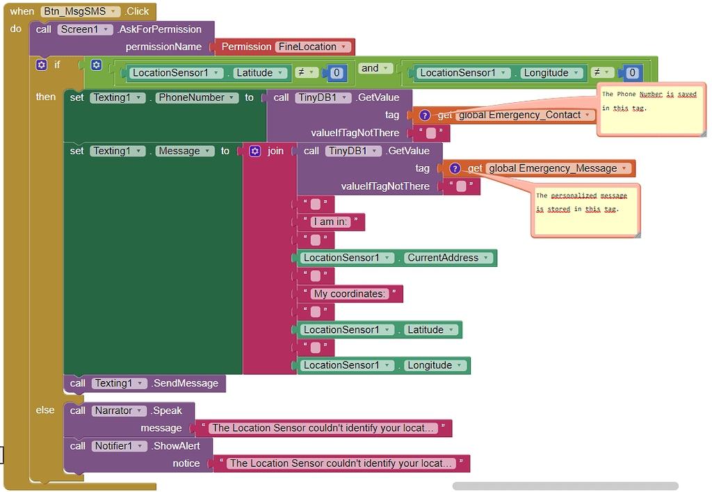
Task: Click the Narrator Speak message text string
Action: [x=325, y=428]
